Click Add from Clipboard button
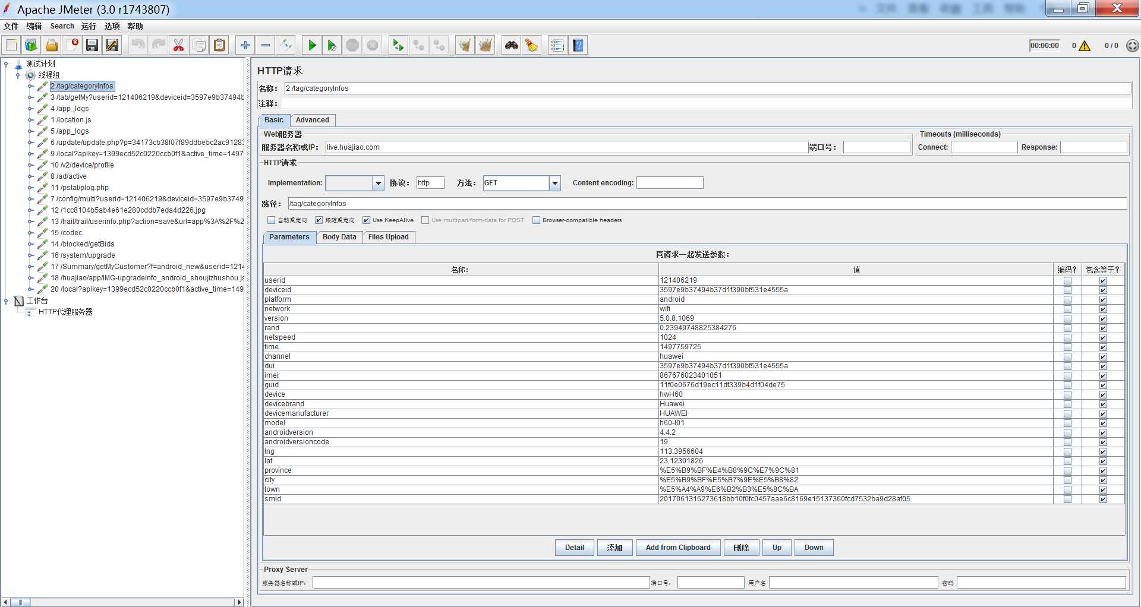This screenshot has height=607, width=1141. [x=678, y=548]
